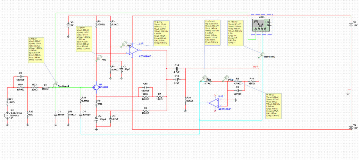Click the Пробник2 probe marker

(261, 55)
